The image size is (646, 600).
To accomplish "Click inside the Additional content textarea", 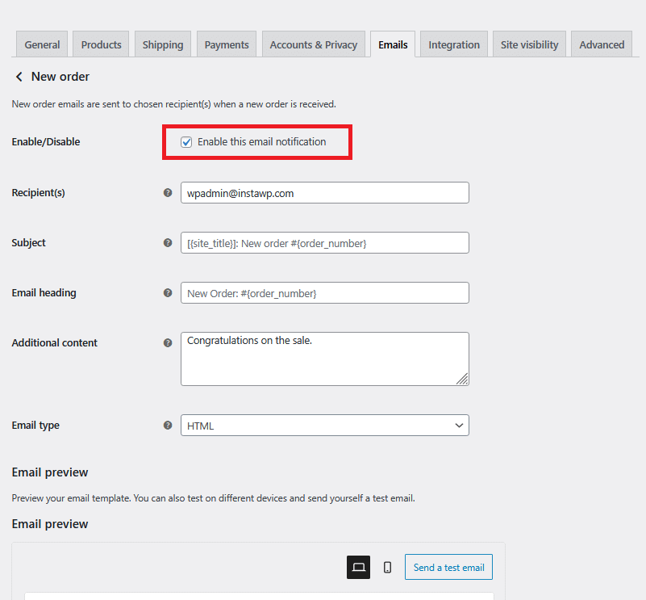I will pyautogui.click(x=324, y=358).
